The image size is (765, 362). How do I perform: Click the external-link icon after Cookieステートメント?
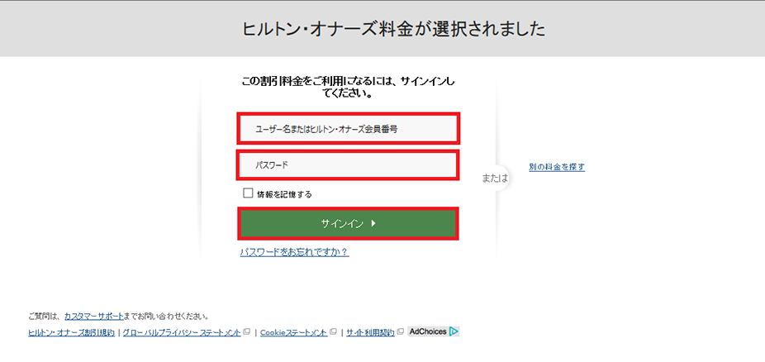333,331
